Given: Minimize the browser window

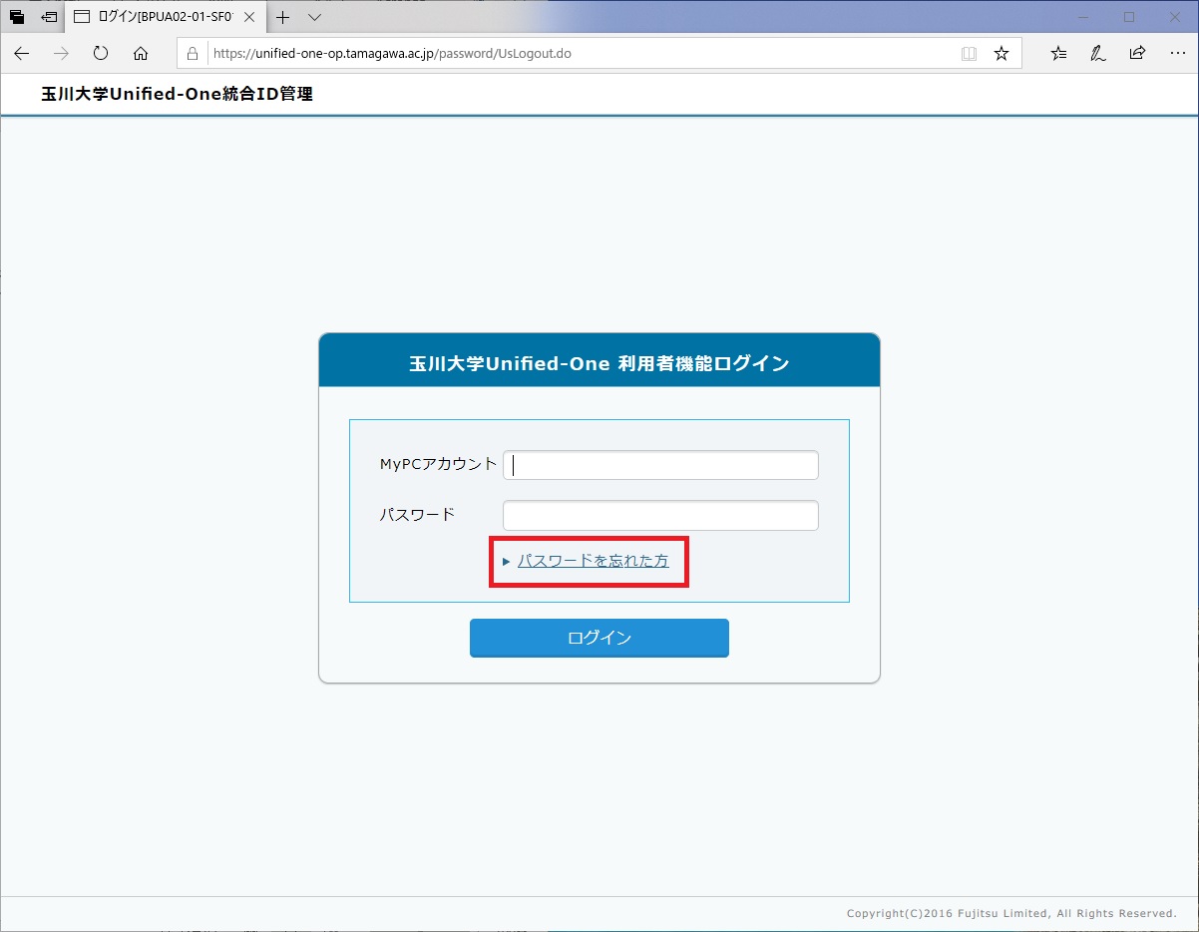Looking at the screenshot, I should [1083, 17].
